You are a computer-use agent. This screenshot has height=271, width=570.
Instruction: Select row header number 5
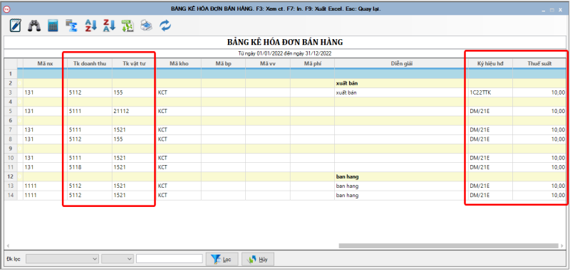tap(11, 111)
